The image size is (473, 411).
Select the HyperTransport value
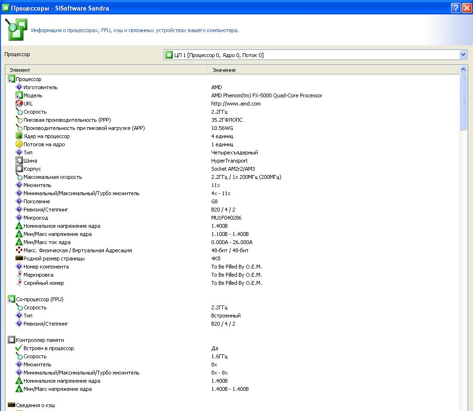coord(229,161)
